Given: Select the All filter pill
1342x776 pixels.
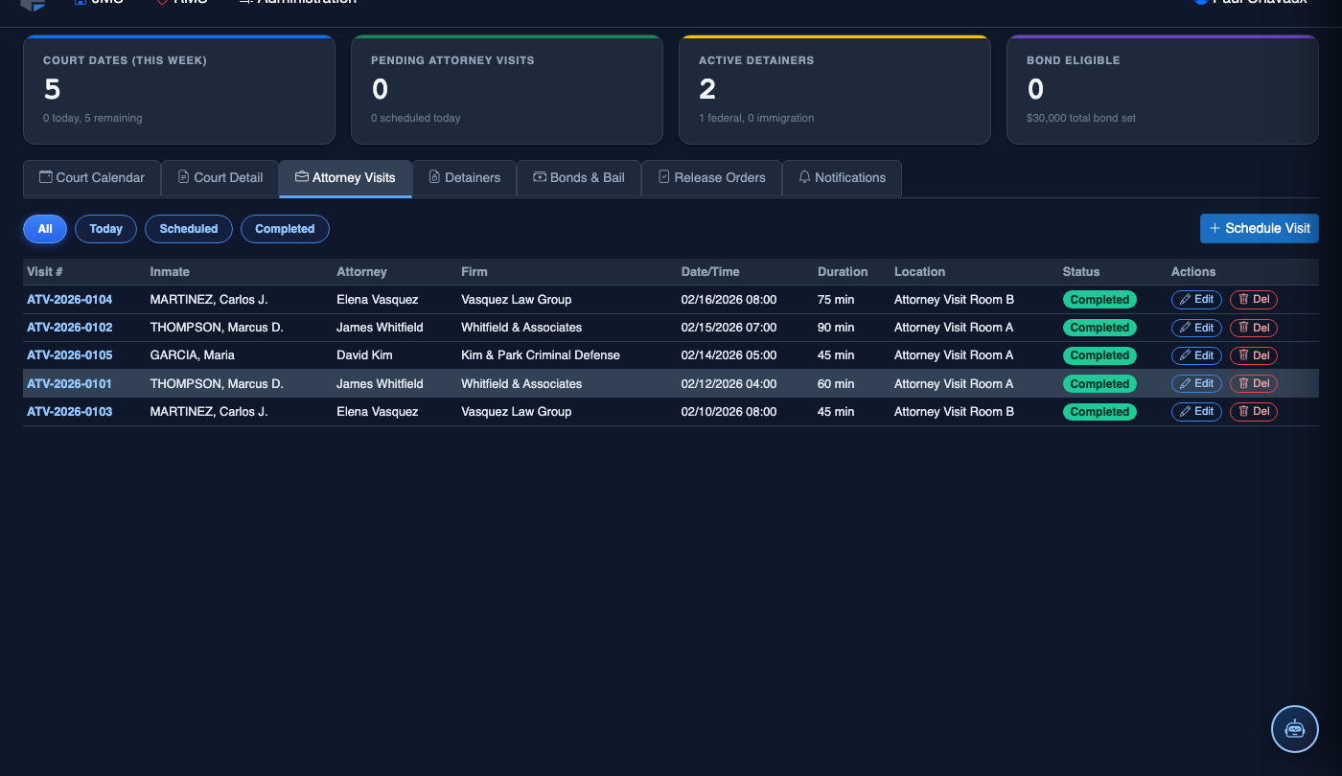Looking at the screenshot, I should coord(45,229).
